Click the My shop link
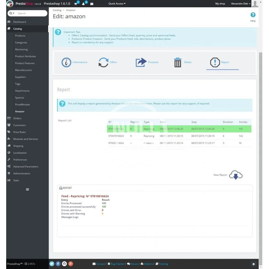 click(220, 4)
